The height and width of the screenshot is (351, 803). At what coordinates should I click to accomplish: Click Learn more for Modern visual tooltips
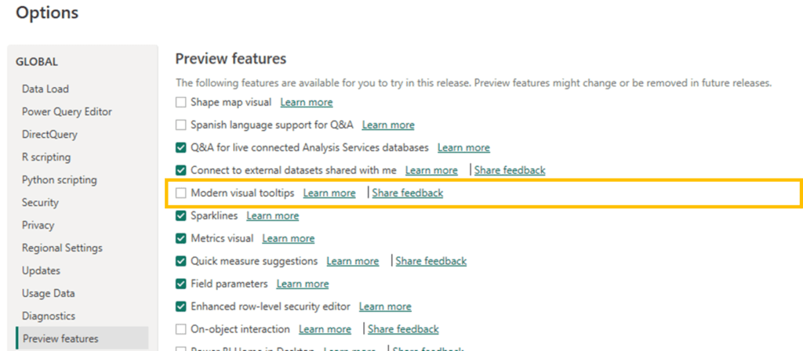[329, 193]
